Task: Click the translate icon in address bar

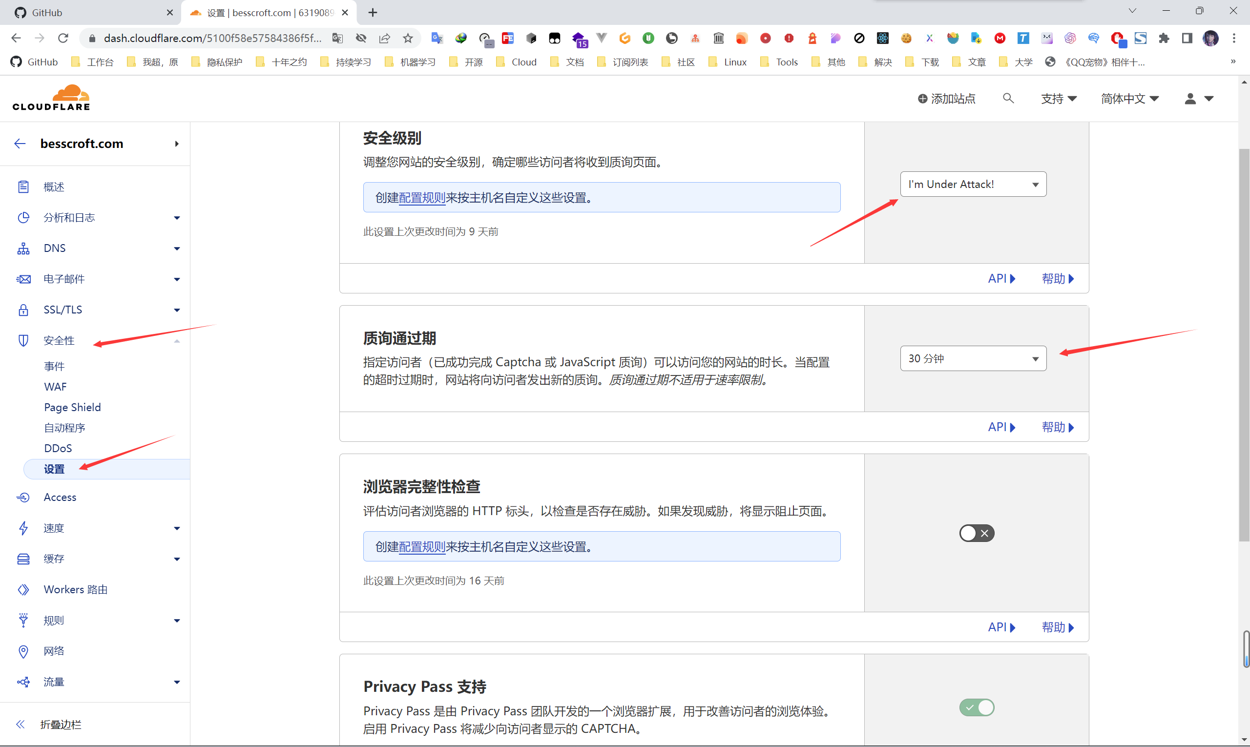Action: tap(337, 38)
